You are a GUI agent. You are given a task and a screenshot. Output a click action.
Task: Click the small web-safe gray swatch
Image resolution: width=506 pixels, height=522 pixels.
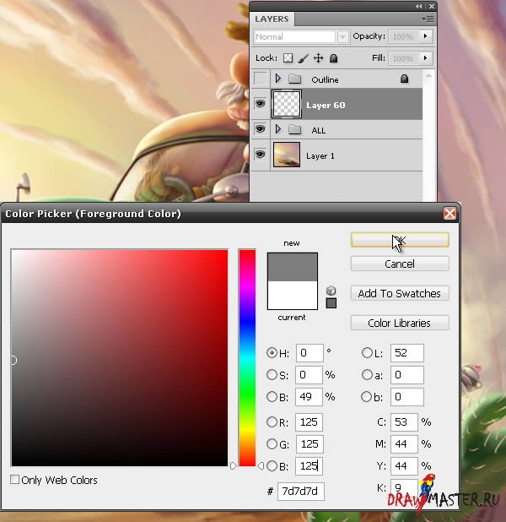[x=331, y=303]
